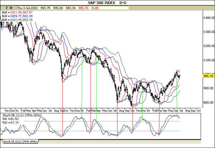Click the 03 year label on time axis

click(148, 110)
